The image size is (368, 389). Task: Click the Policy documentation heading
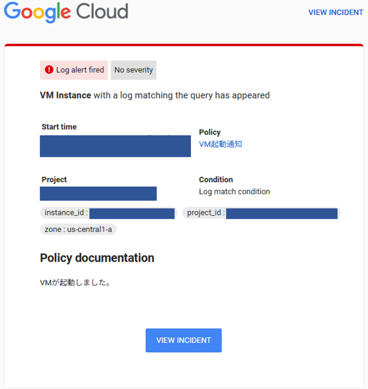coord(97,258)
